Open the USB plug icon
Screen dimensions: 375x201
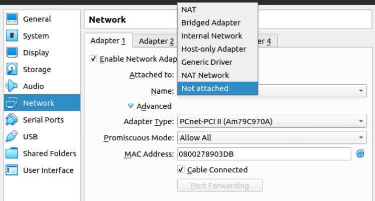click(x=12, y=136)
